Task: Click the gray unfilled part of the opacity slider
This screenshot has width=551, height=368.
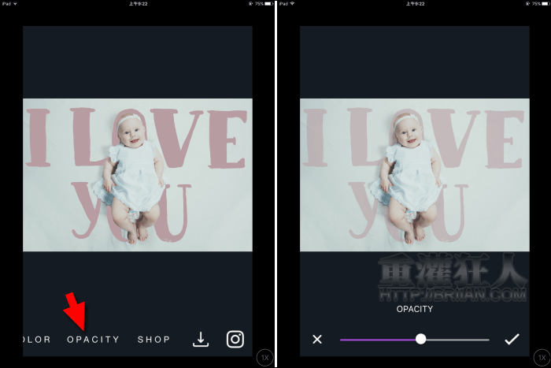Action: [x=458, y=340]
